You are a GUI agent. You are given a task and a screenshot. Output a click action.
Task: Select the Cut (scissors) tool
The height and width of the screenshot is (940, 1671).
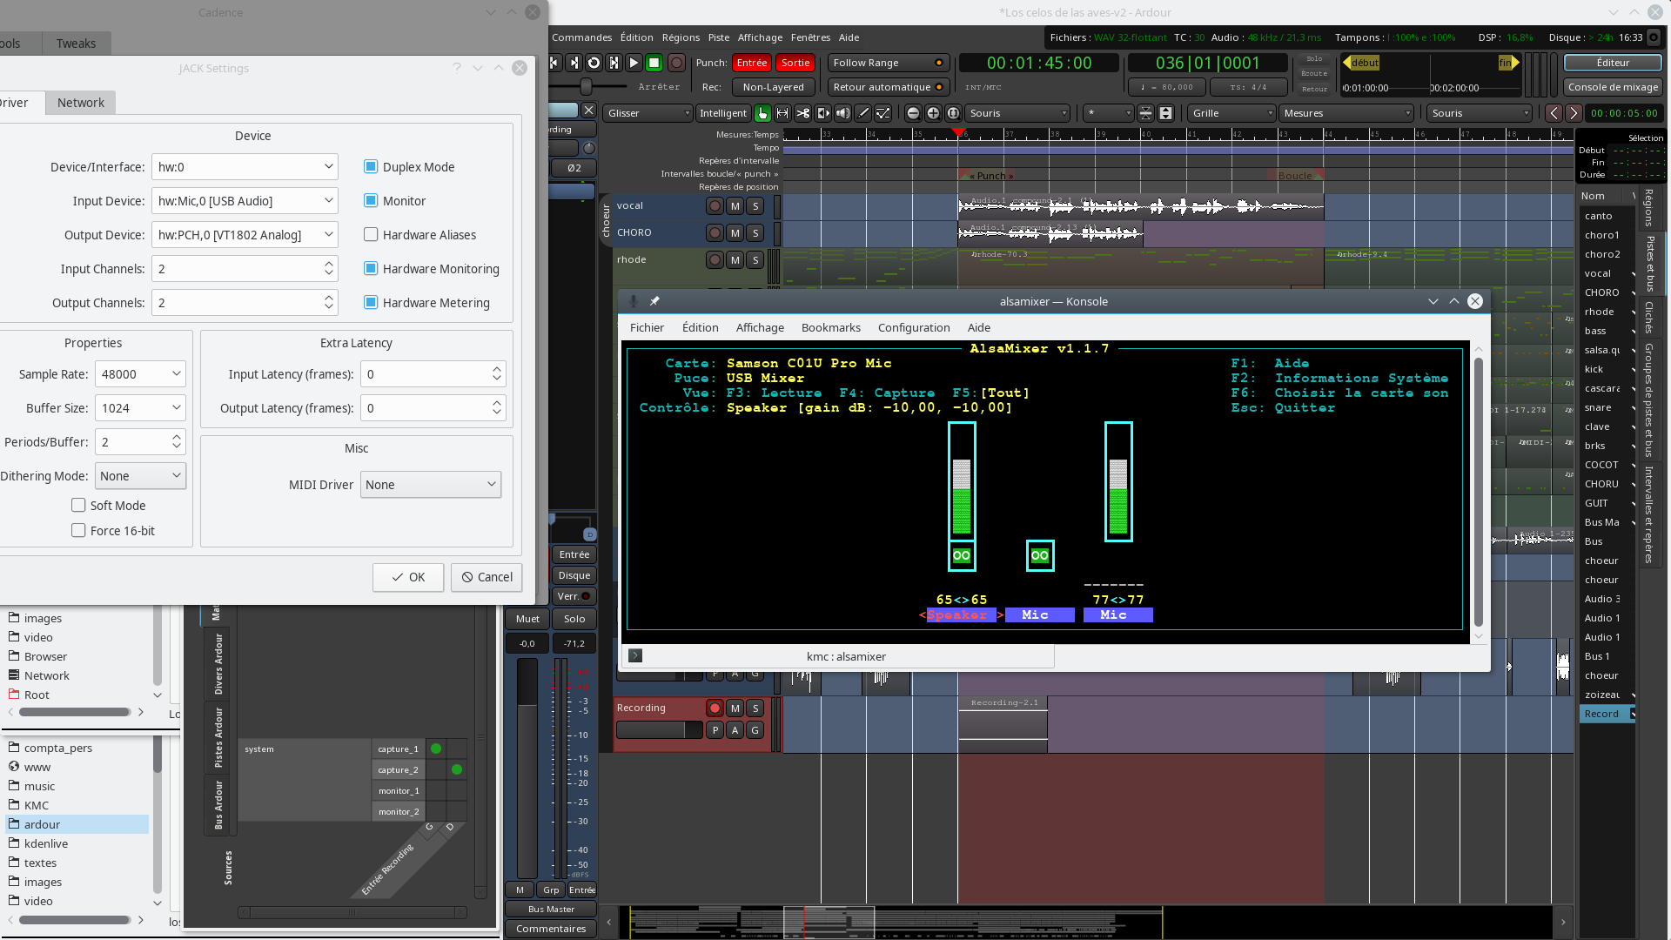802,113
